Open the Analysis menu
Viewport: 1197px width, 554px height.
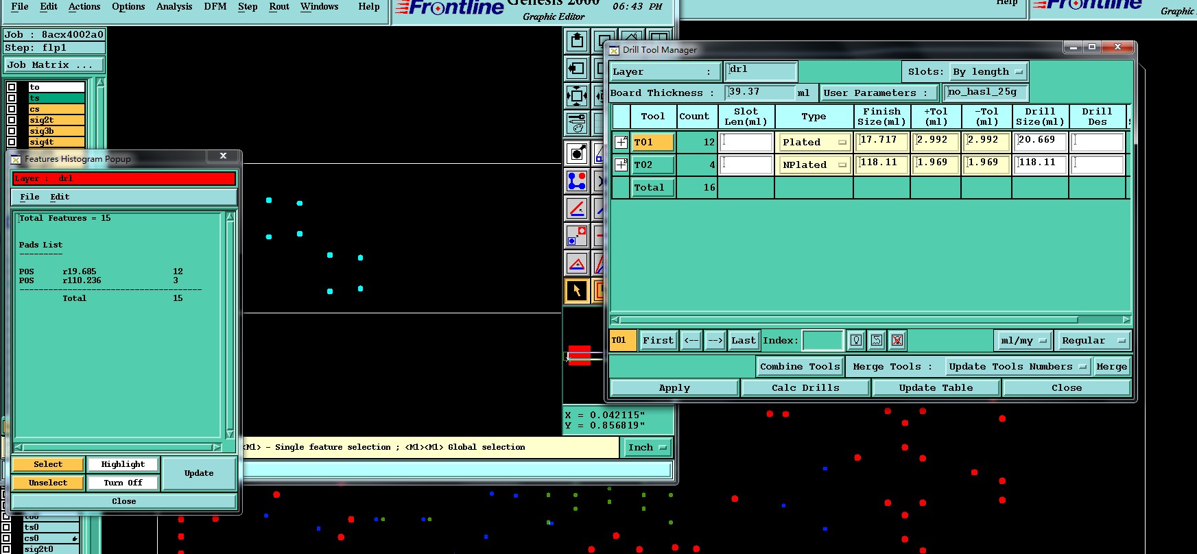pyautogui.click(x=174, y=6)
